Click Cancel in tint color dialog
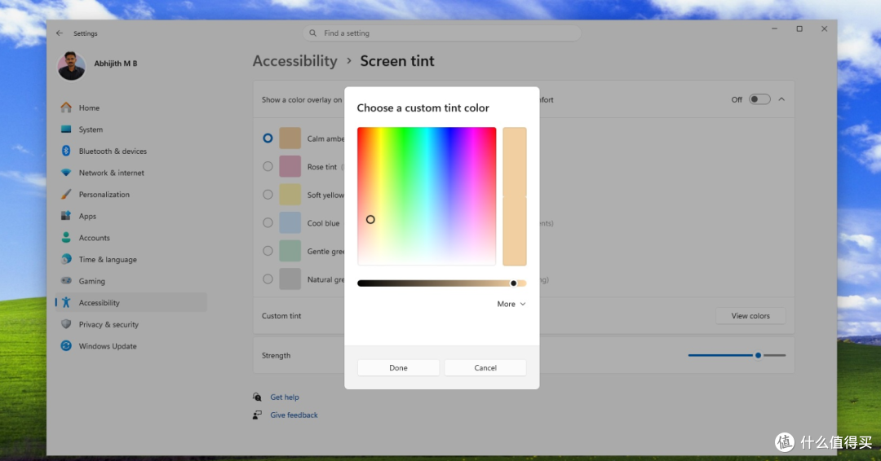 [485, 367]
